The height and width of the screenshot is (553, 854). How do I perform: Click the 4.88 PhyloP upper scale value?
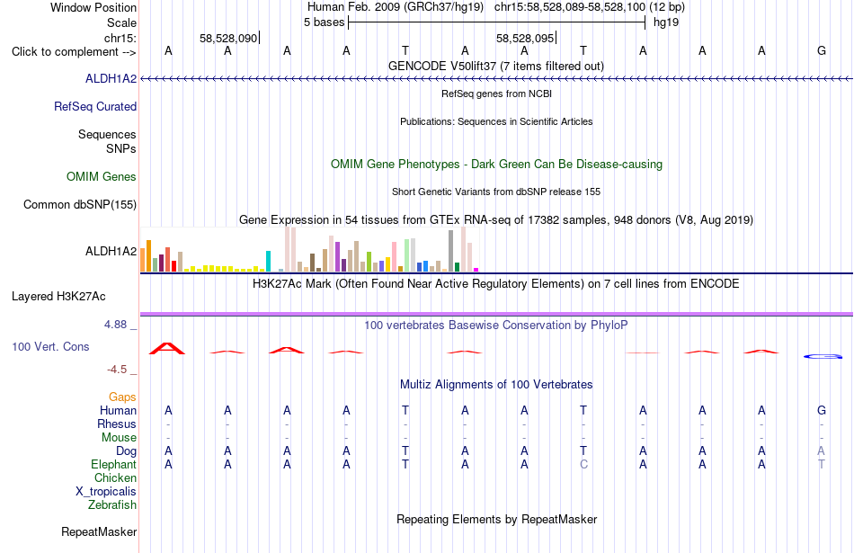(x=116, y=325)
